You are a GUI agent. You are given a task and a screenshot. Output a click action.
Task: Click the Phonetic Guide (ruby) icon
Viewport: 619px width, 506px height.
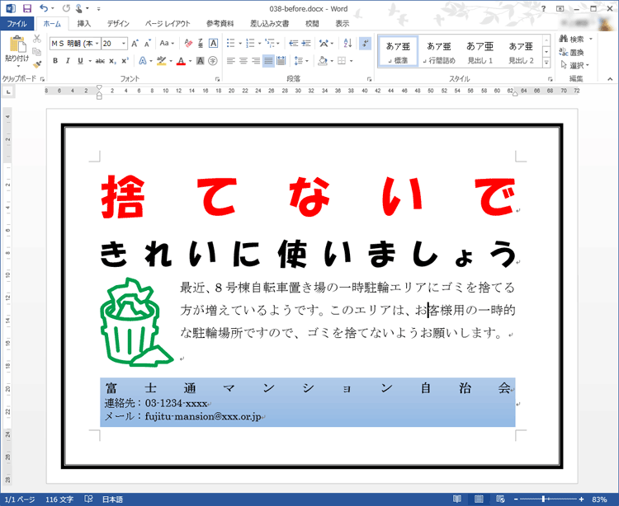(201, 44)
